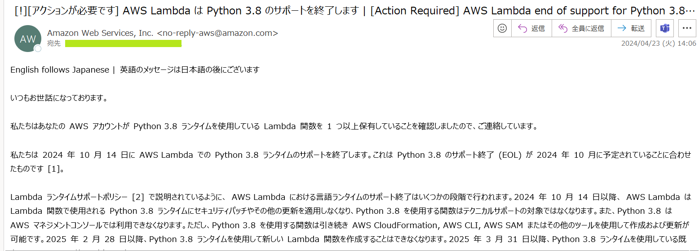699x251 pixels.
Task: Click the presence status dot on avatar
Action: click(38, 48)
